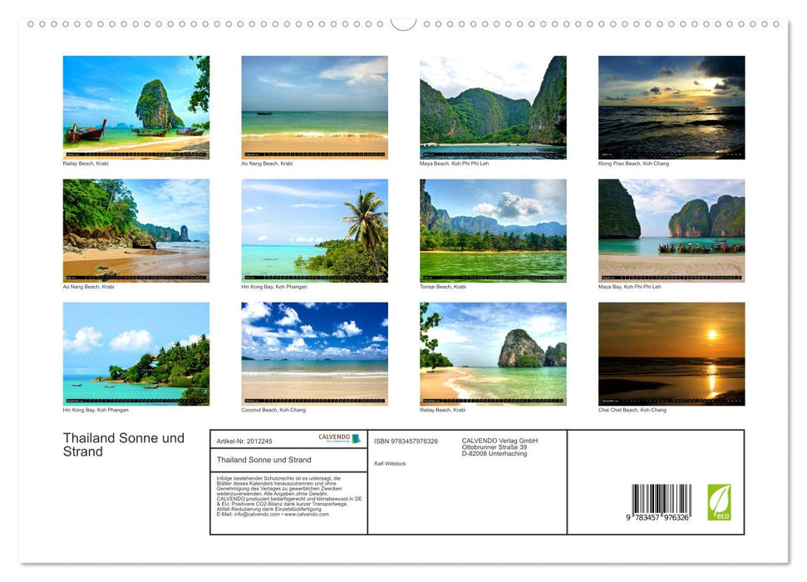Select the Chai Chet Beach sunset thumbnail

click(671, 353)
